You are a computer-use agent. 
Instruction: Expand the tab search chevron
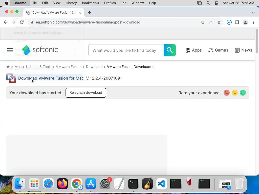pyautogui.click(x=253, y=13)
